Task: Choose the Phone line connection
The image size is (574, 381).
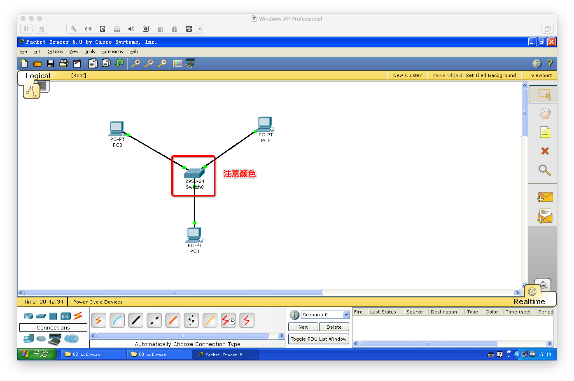Action: (x=191, y=320)
